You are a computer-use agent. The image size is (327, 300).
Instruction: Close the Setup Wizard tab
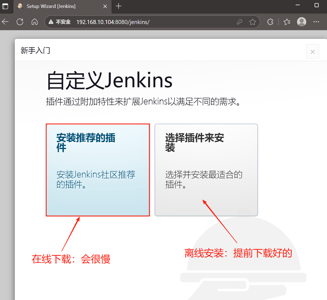pyautogui.click(x=105, y=6)
